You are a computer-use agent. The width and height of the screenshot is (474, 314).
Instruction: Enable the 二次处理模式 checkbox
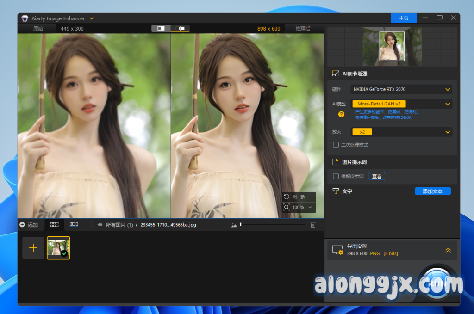click(x=336, y=145)
